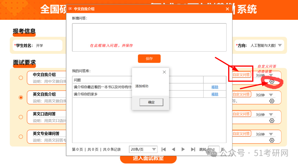Viewport: 298px width, 165px height.
Task: Open the 20条/页 page size dropdown
Action: 143,149
